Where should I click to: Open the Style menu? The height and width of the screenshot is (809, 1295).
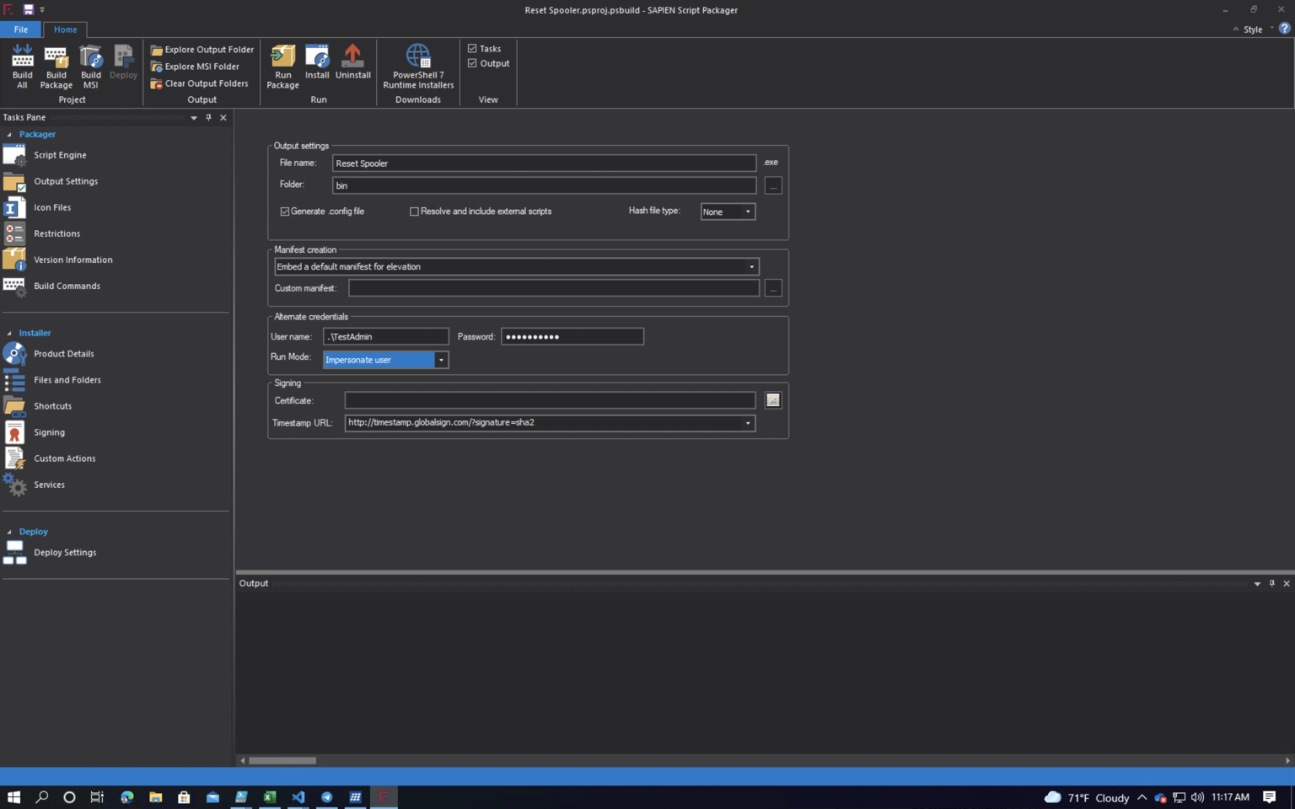point(1253,29)
